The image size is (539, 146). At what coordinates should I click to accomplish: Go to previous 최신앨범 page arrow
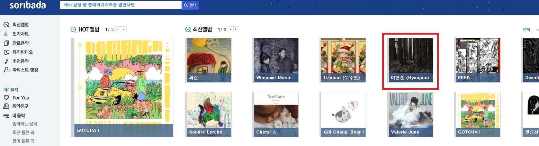230,29
